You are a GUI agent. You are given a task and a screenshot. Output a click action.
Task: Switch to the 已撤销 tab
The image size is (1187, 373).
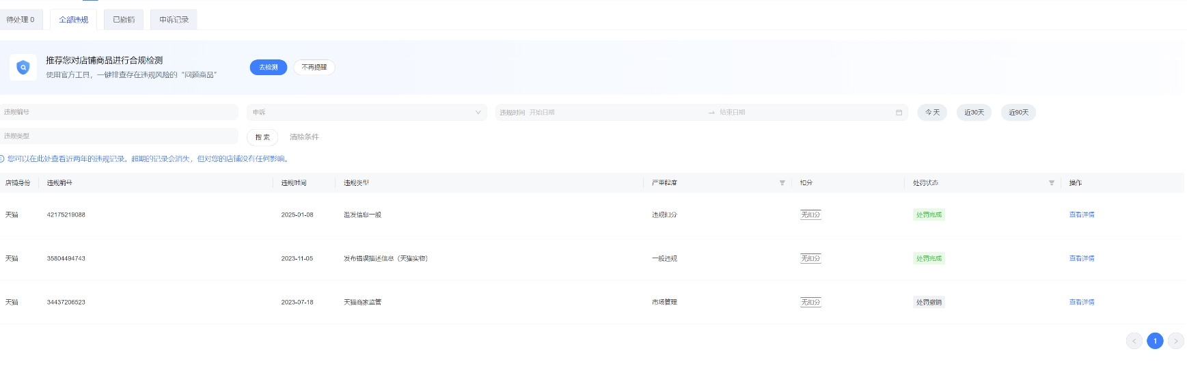coord(124,20)
